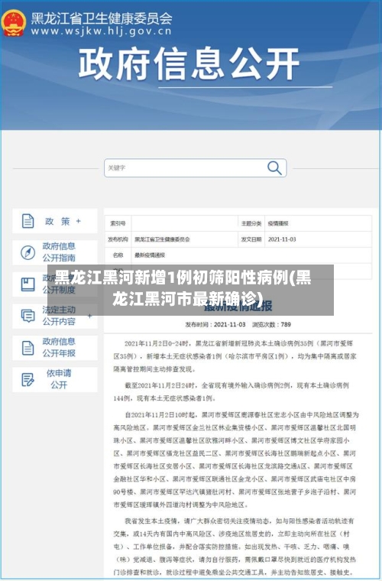Focus the 关键字 search field

pyautogui.click(x=195, y=168)
